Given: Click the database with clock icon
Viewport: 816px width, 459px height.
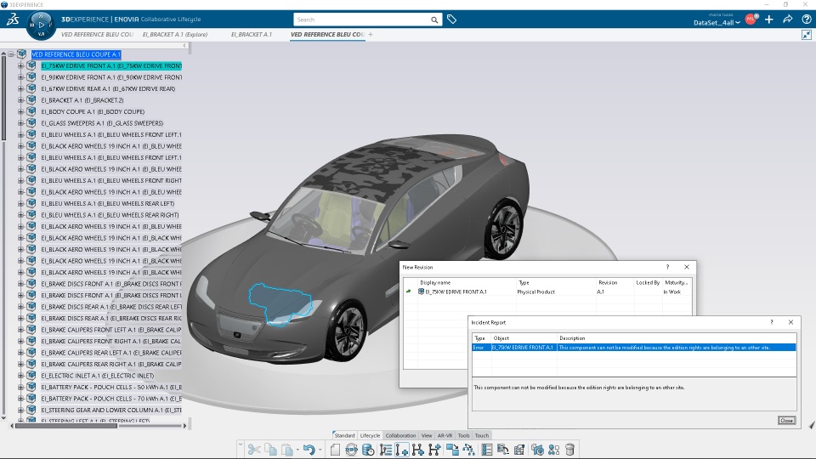Looking at the screenshot, I should pos(368,449).
